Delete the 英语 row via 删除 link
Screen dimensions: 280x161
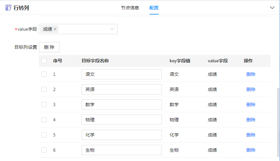click(x=251, y=89)
